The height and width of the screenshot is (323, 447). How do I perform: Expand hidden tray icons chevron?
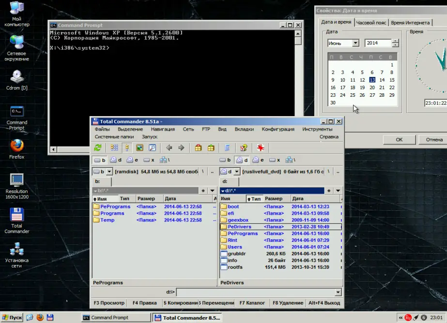click(401, 318)
